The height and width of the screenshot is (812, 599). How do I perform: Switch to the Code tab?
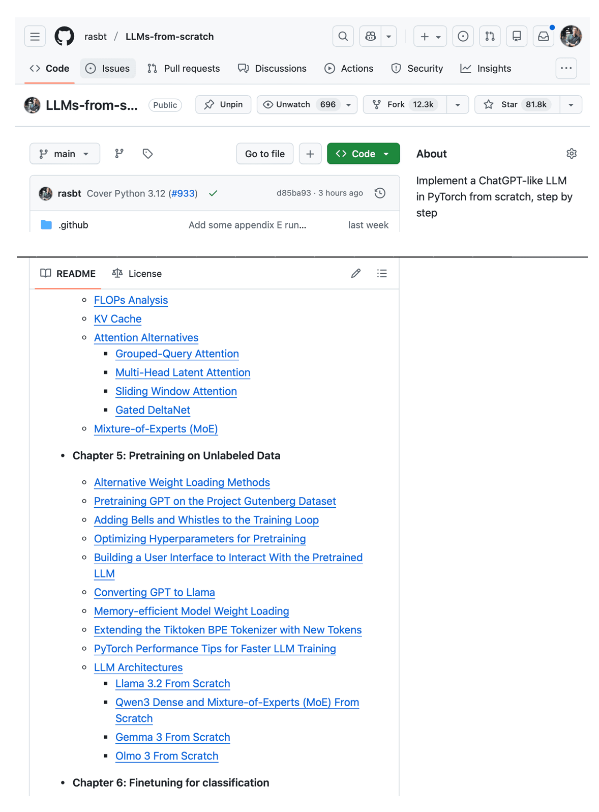(x=50, y=69)
